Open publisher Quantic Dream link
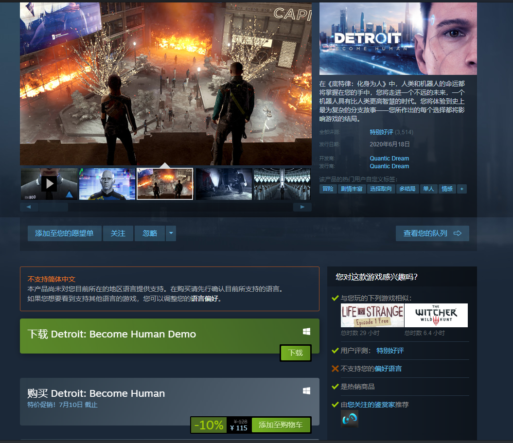 click(x=389, y=166)
